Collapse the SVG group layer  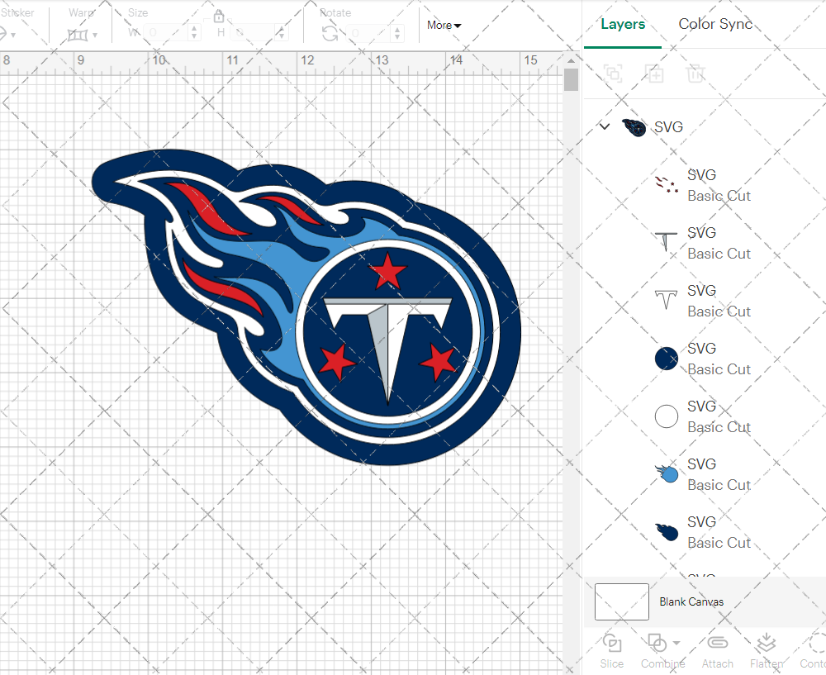(605, 126)
